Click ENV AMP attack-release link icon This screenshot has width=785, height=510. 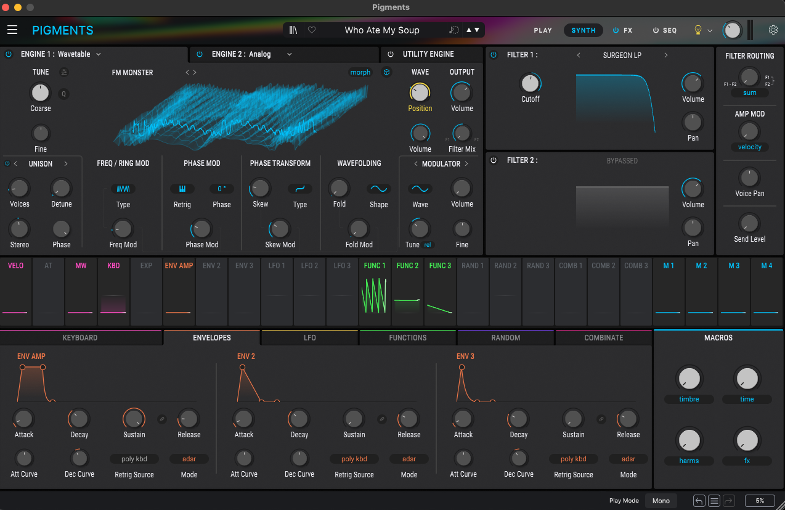[162, 419]
